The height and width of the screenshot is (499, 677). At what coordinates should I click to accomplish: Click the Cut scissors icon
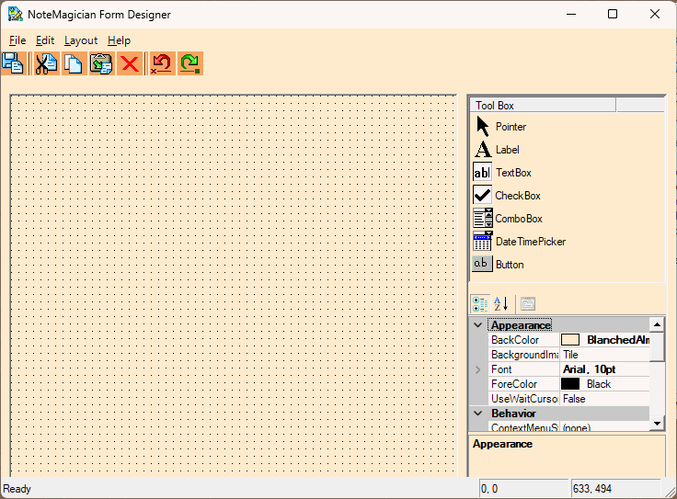pyautogui.click(x=46, y=63)
